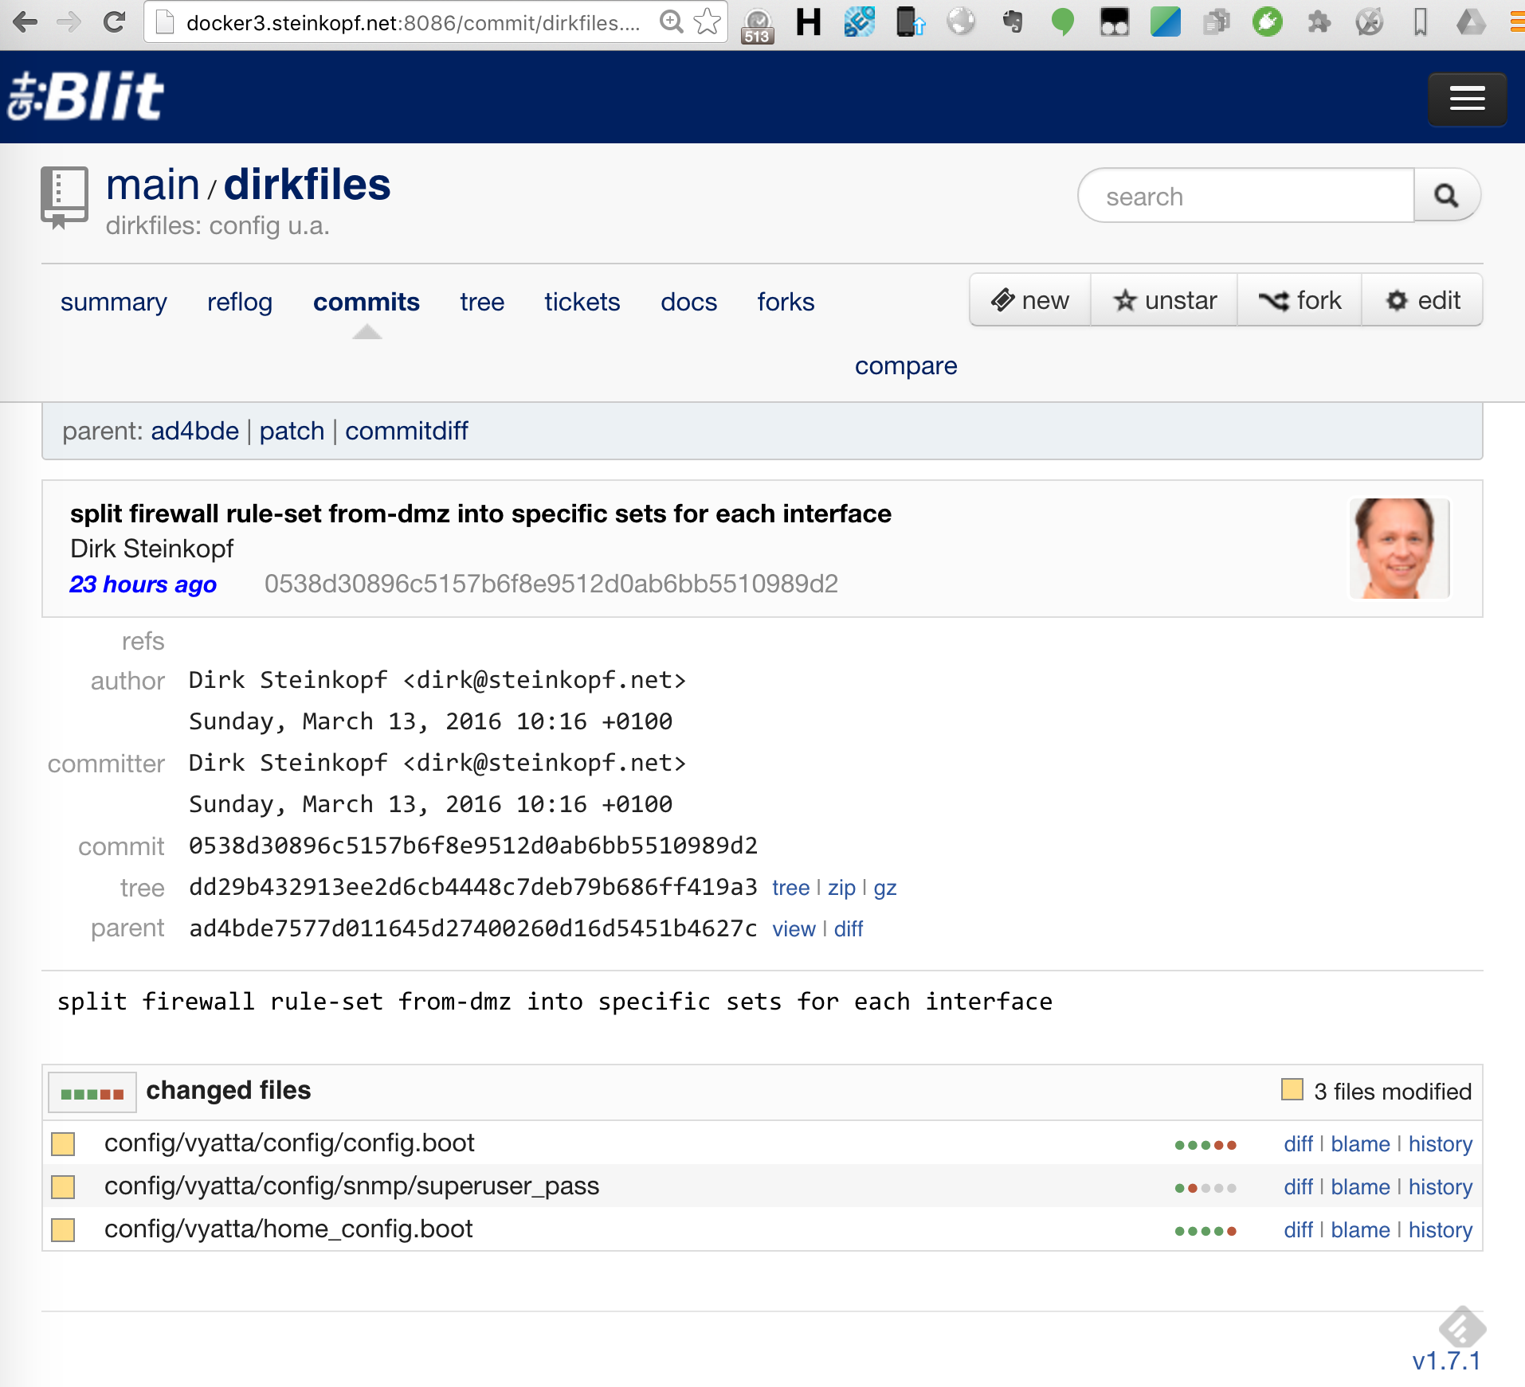
Task: Click the browser back arrow
Action: pyautogui.click(x=25, y=22)
